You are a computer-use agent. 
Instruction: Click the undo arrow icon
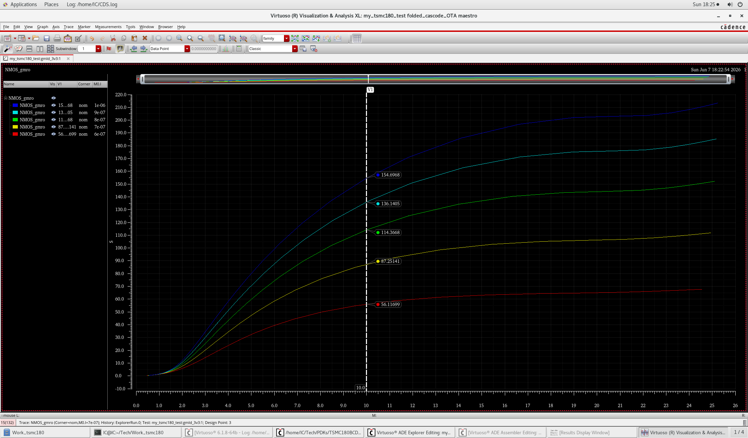(92, 38)
